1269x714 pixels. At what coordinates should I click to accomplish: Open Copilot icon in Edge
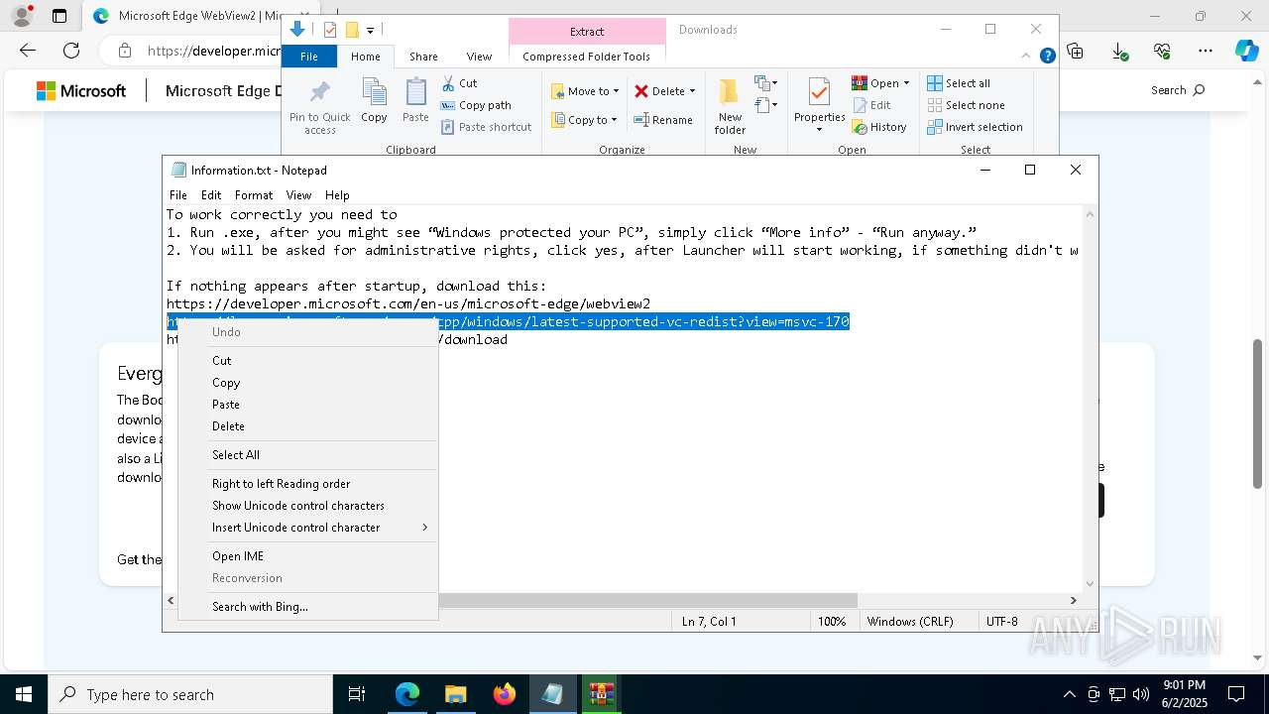(1246, 51)
